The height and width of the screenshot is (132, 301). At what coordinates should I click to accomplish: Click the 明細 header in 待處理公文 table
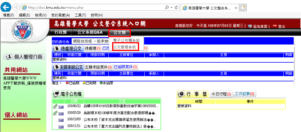point(288,55)
